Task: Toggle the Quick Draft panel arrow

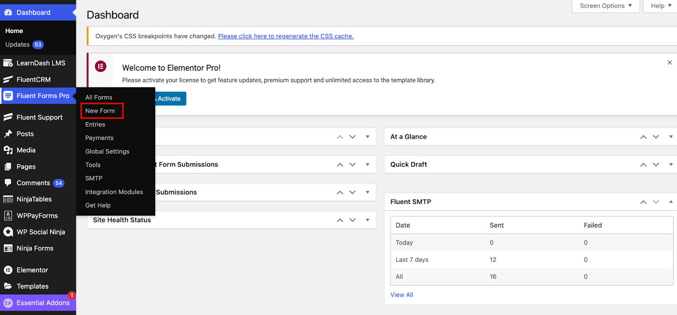Action: click(x=671, y=164)
